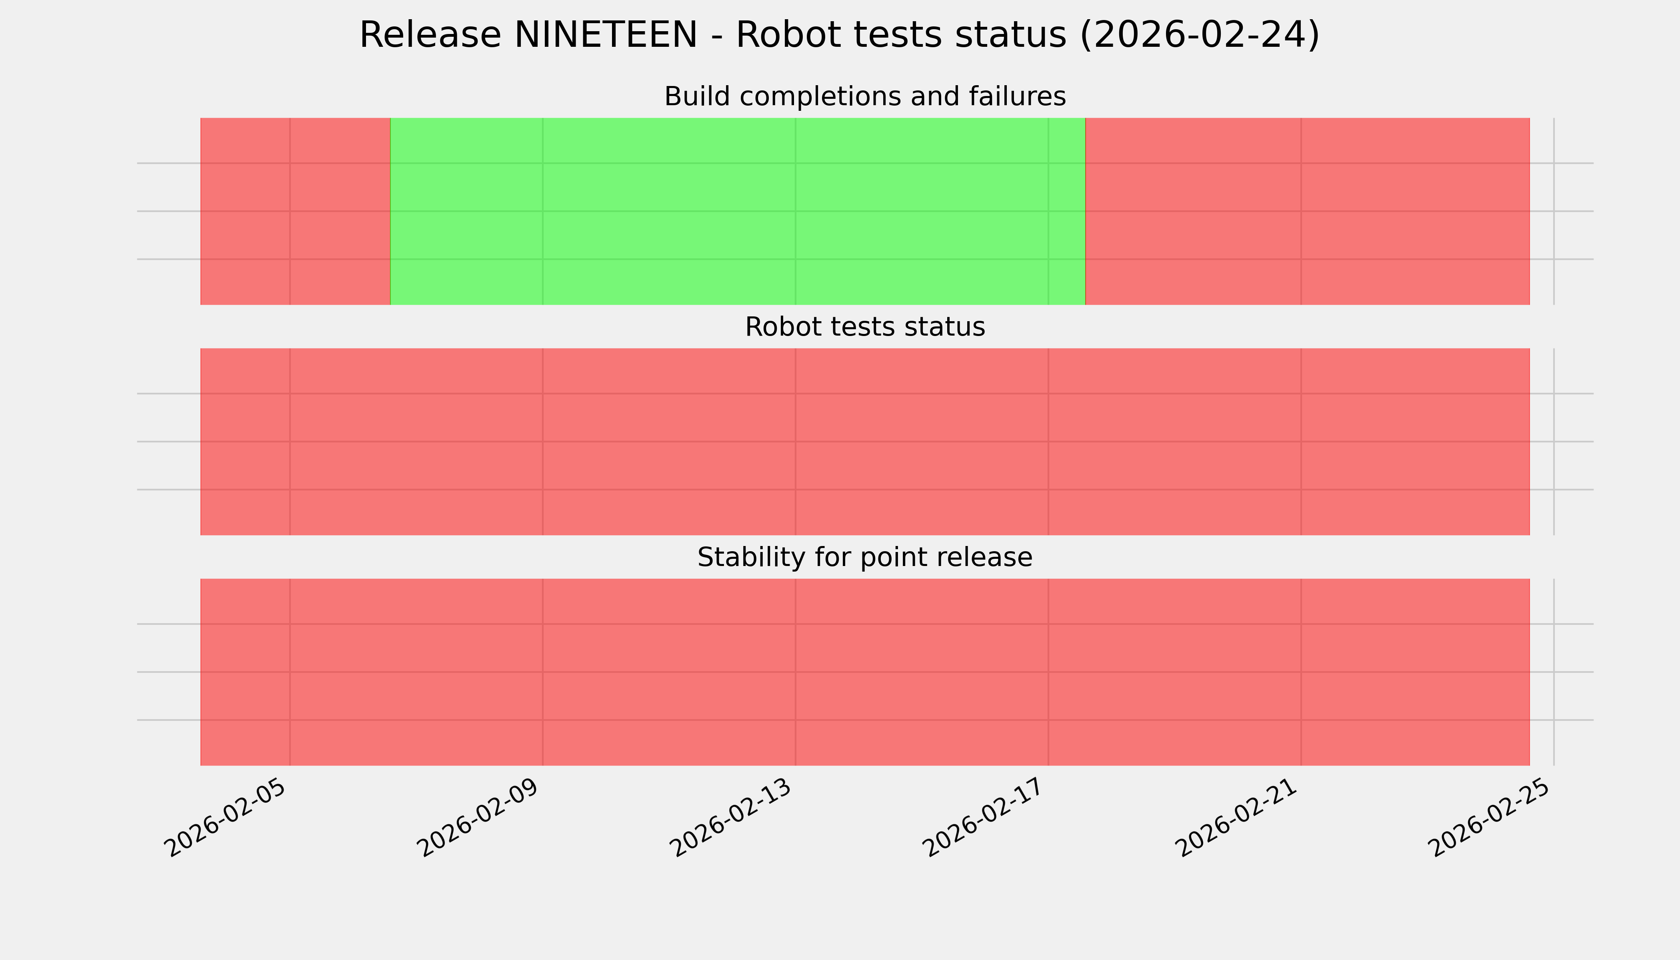1680x960 pixels.
Task: Click the "Release NINETEEN" text in main title
Action: (x=528, y=35)
